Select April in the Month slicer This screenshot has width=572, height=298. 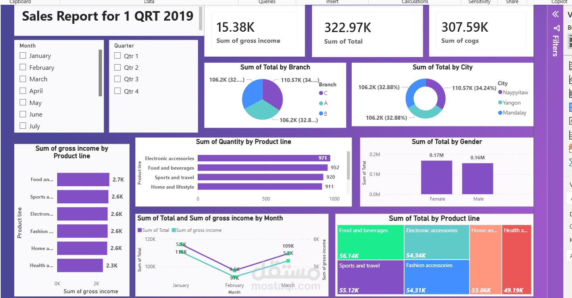point(23,91)
